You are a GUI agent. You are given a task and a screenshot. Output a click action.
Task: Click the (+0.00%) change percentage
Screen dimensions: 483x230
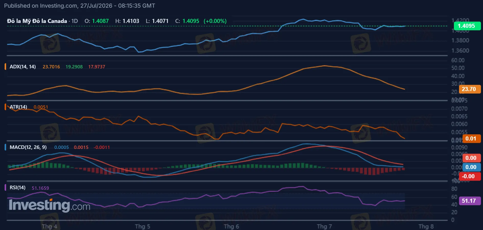(215, 21)
